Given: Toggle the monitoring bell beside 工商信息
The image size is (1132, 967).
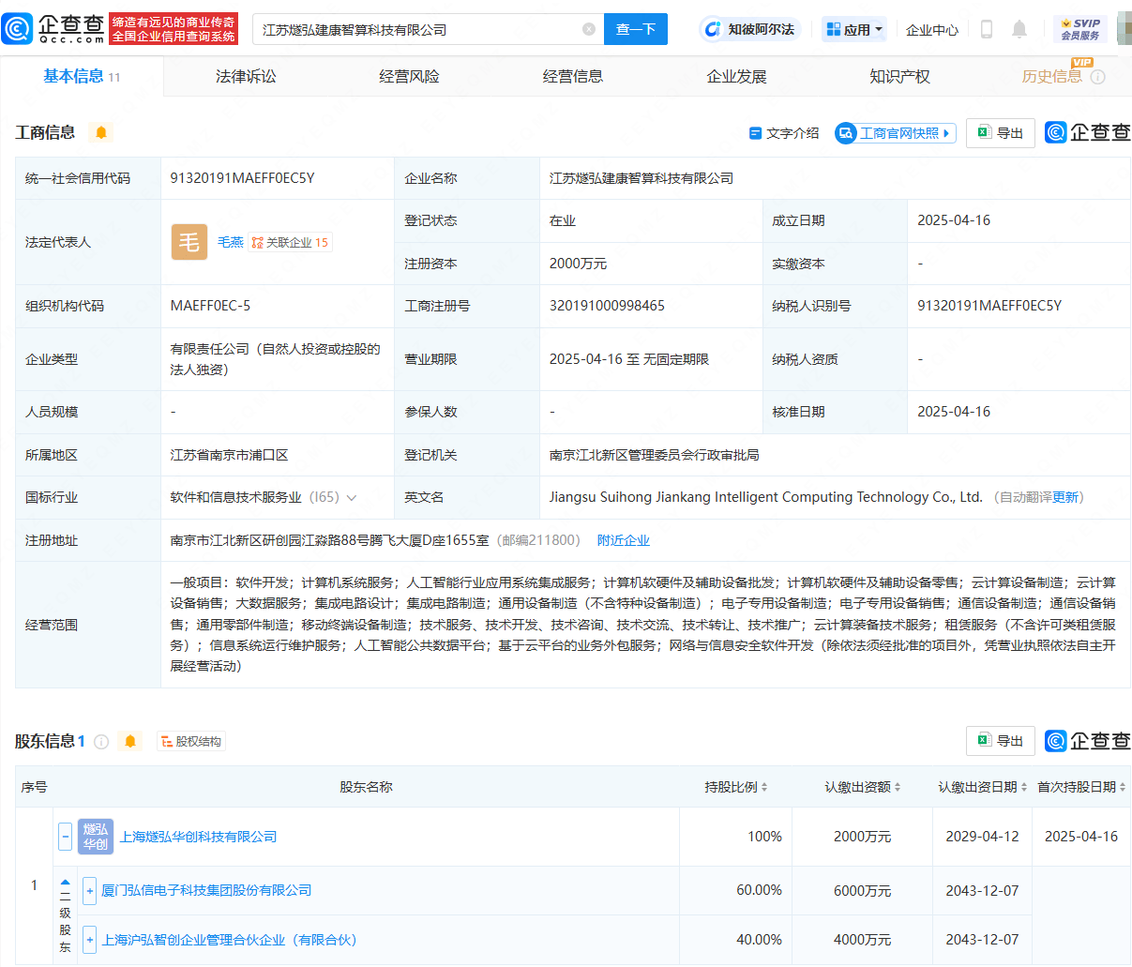Looking at the screenshot, I should coord(99,132).
